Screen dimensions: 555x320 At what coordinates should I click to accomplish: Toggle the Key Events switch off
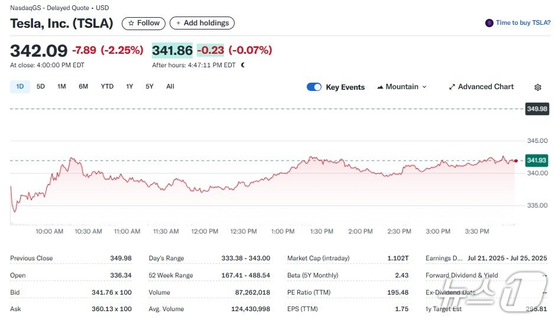tap(314, 87)
